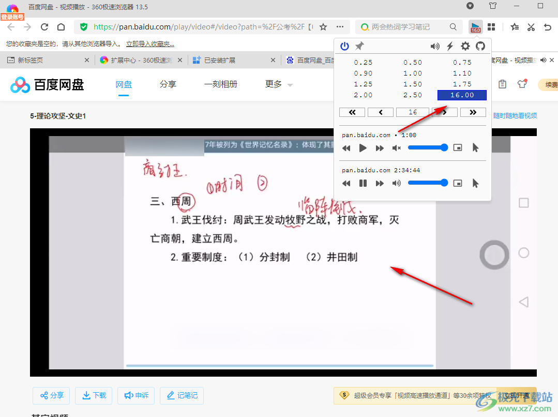Click the 下载 download button

click(94, 396)
